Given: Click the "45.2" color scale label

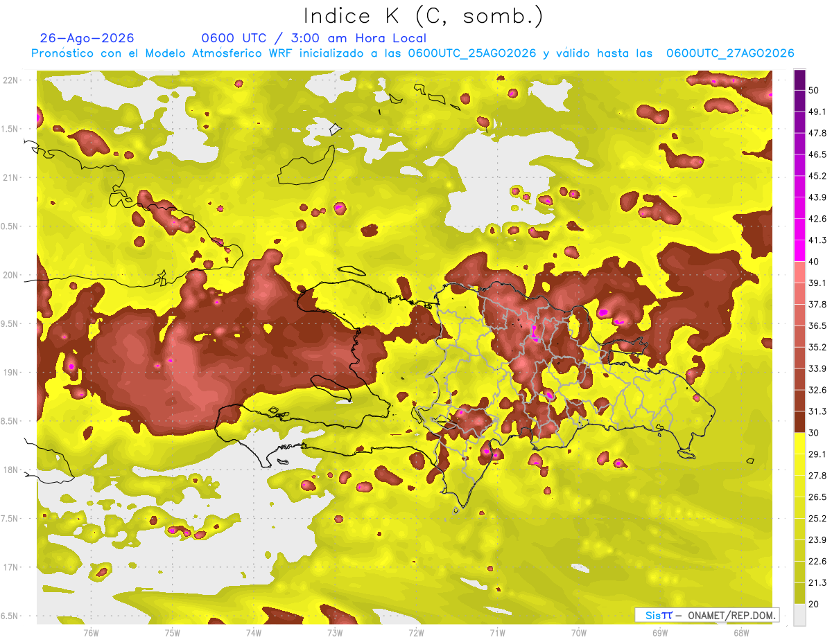Looking at the screenshot, I should [817, 176].
